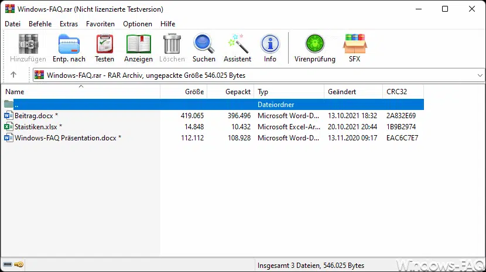
Task: Create SFX self-extracting archive
Action: [x=355, y=48]
